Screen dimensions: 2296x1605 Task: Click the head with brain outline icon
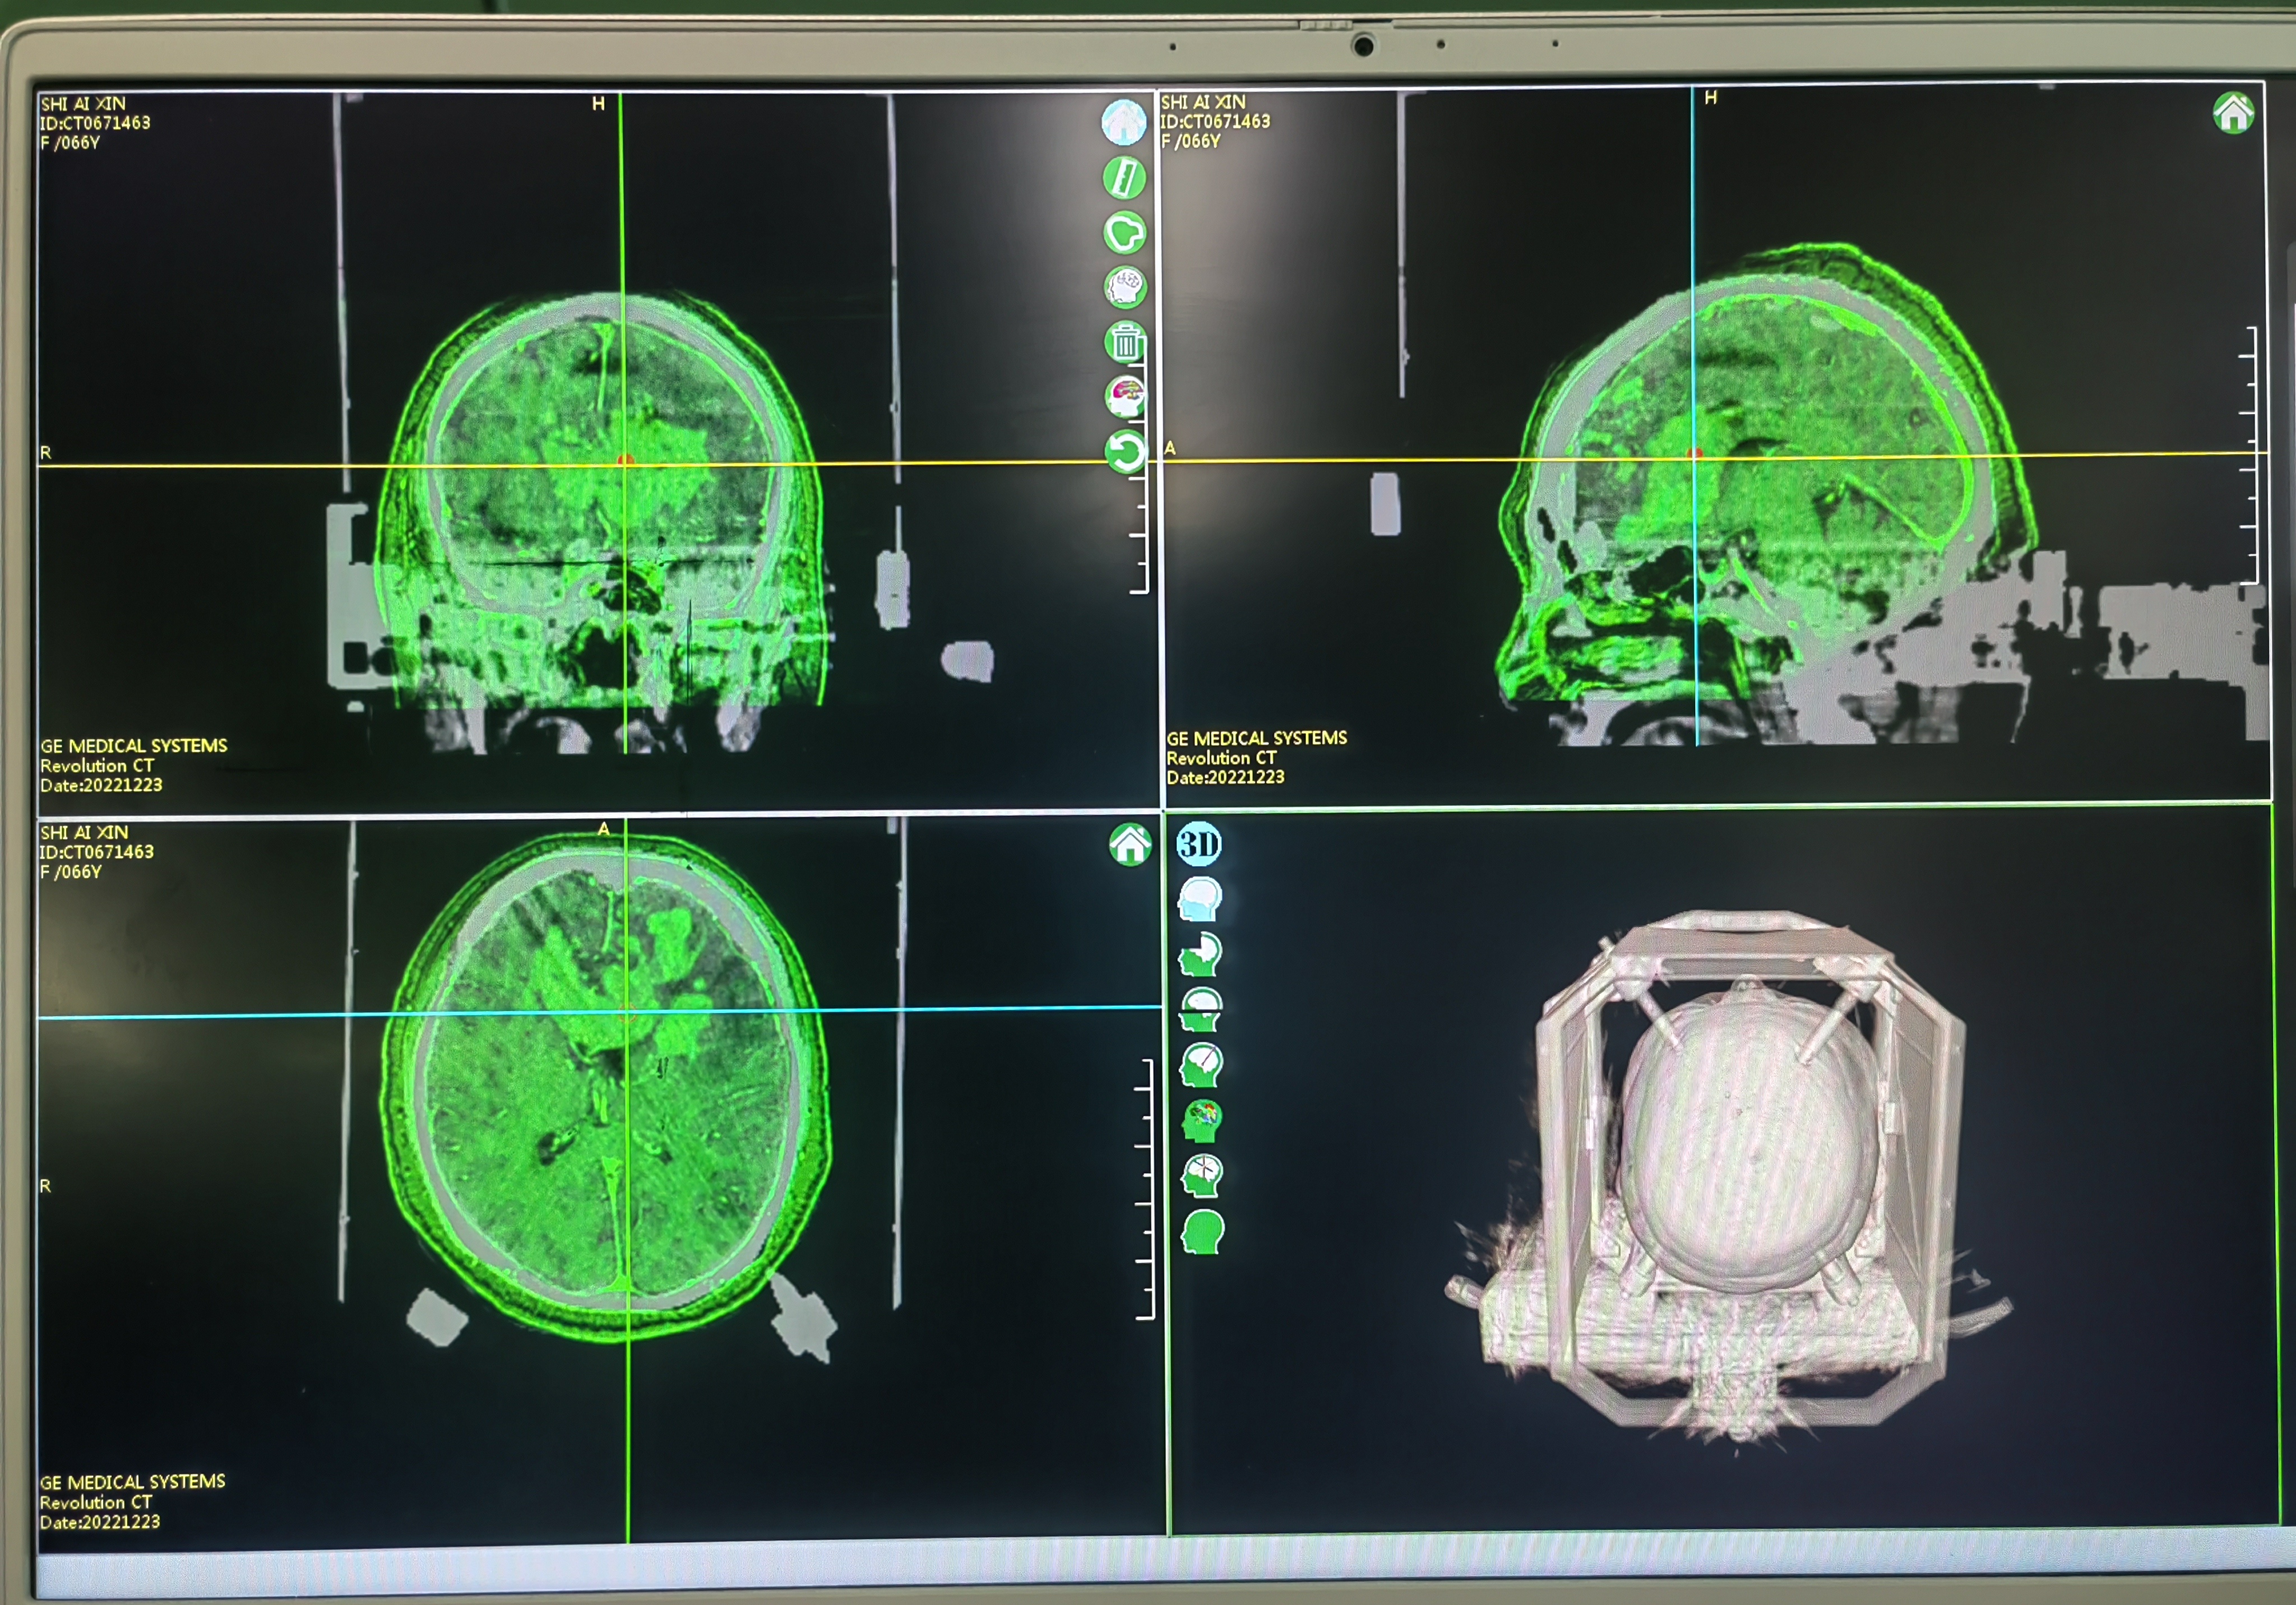tap(1125, 288)
